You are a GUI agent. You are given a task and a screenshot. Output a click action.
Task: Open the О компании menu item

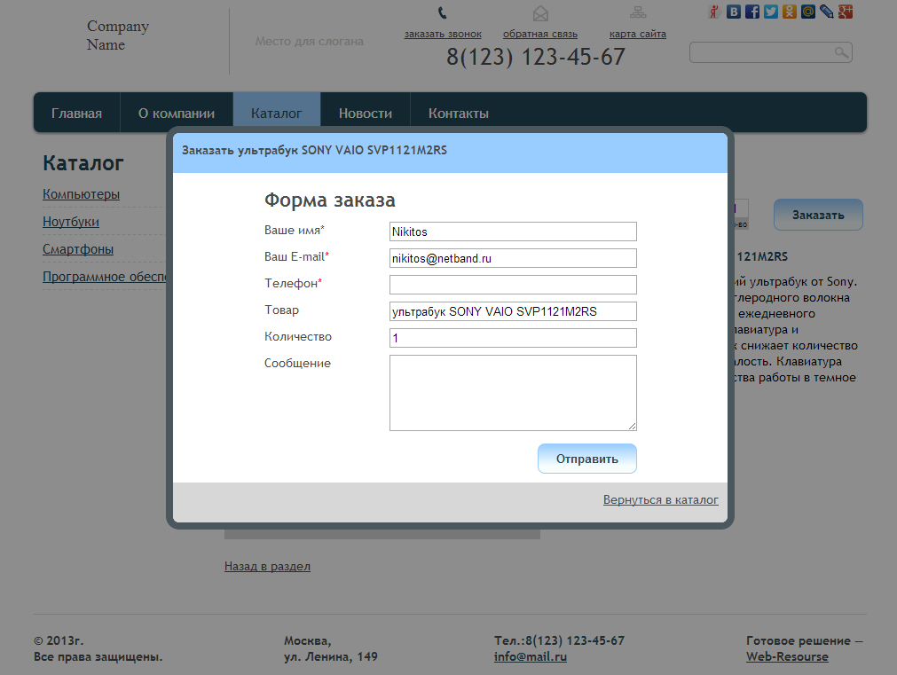coord(177,114)
